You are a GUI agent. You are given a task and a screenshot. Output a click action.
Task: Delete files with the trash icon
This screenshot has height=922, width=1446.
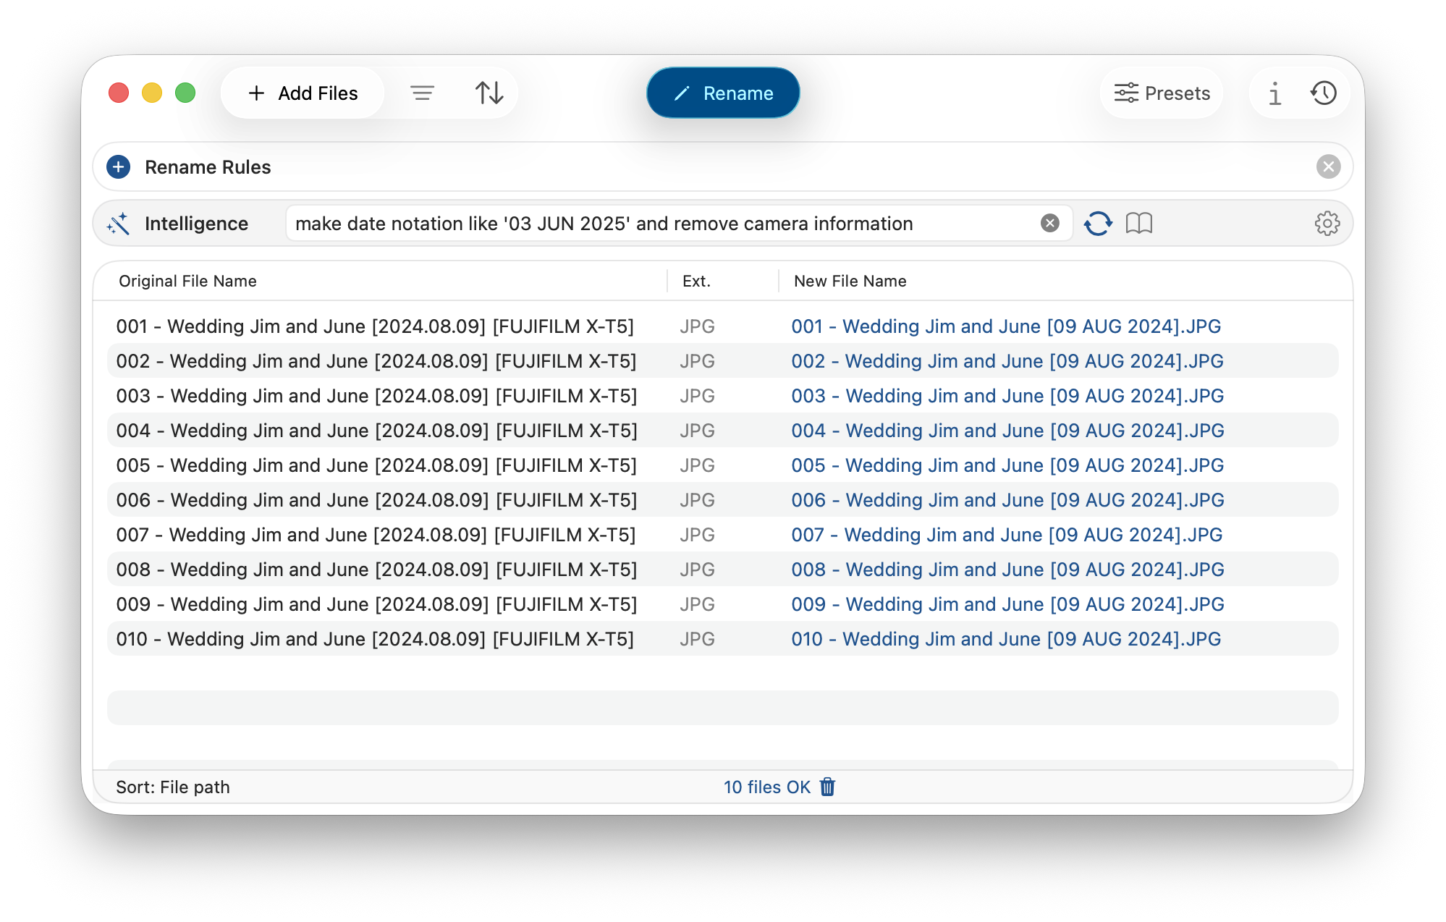[827, 787]
